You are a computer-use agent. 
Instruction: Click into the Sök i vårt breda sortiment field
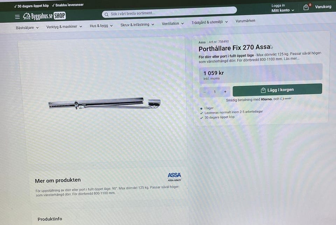(169, 13)
